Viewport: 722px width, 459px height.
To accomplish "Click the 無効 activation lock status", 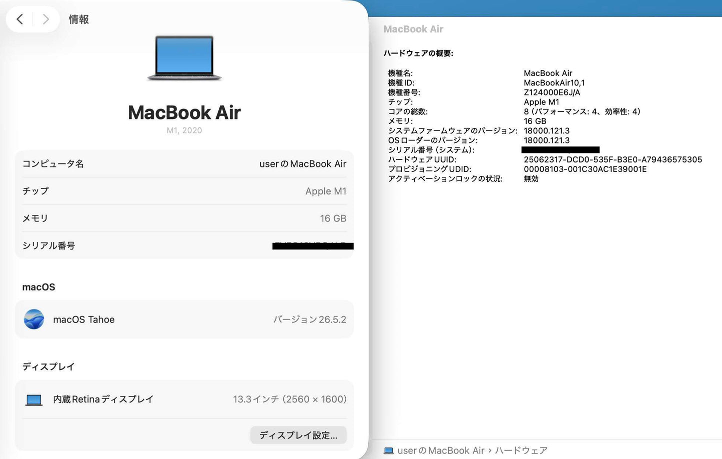I will [531, 178].
